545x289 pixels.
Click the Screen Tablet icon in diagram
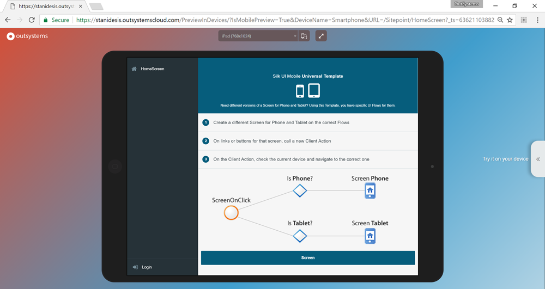tap(370, 236)
